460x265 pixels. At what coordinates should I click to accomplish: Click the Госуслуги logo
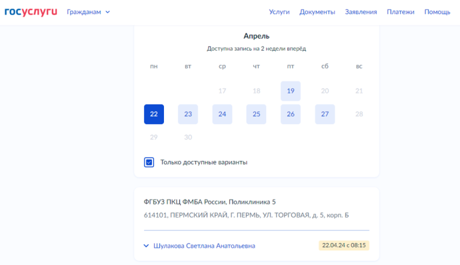coord(31,12)
